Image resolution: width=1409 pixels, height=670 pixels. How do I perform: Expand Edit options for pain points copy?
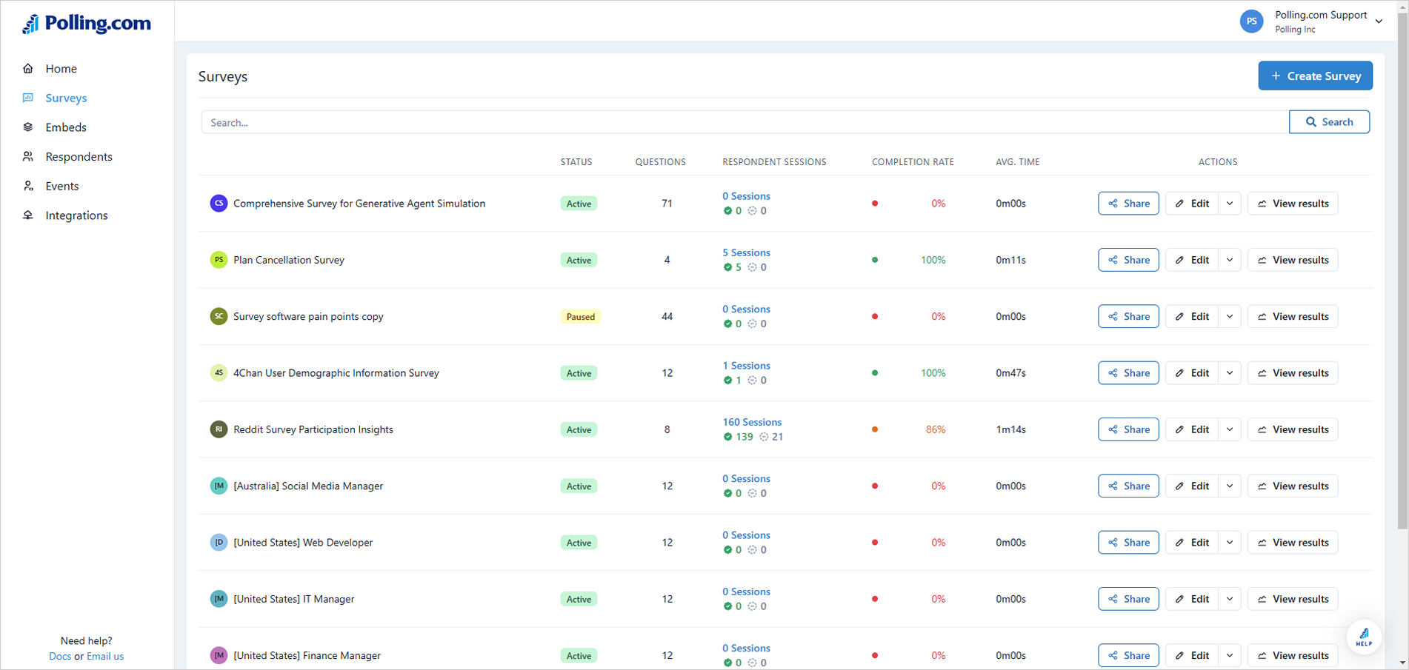click(x=1230, y=316)
